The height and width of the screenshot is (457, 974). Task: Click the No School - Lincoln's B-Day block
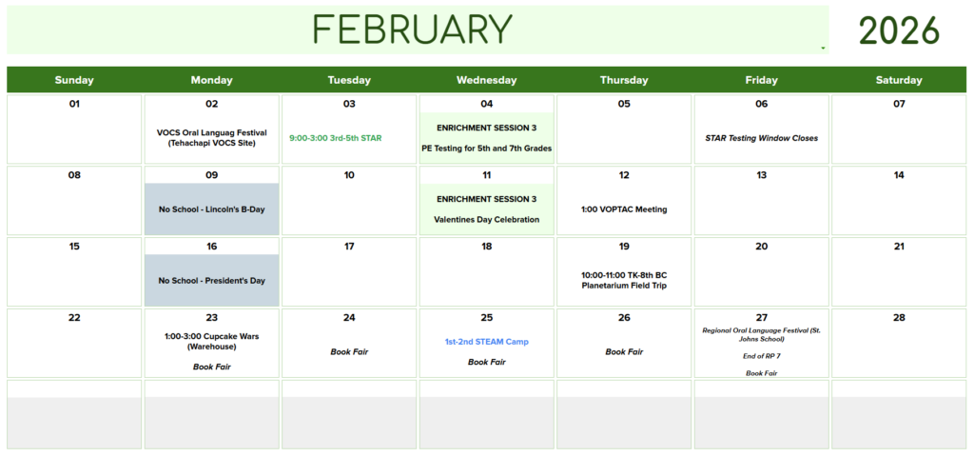point(211,209)
